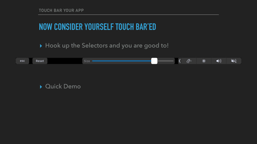The width and height of the screenshot is (257, 144).
Task: Click the Quick Demo text
Action: [x=63, y=86]
